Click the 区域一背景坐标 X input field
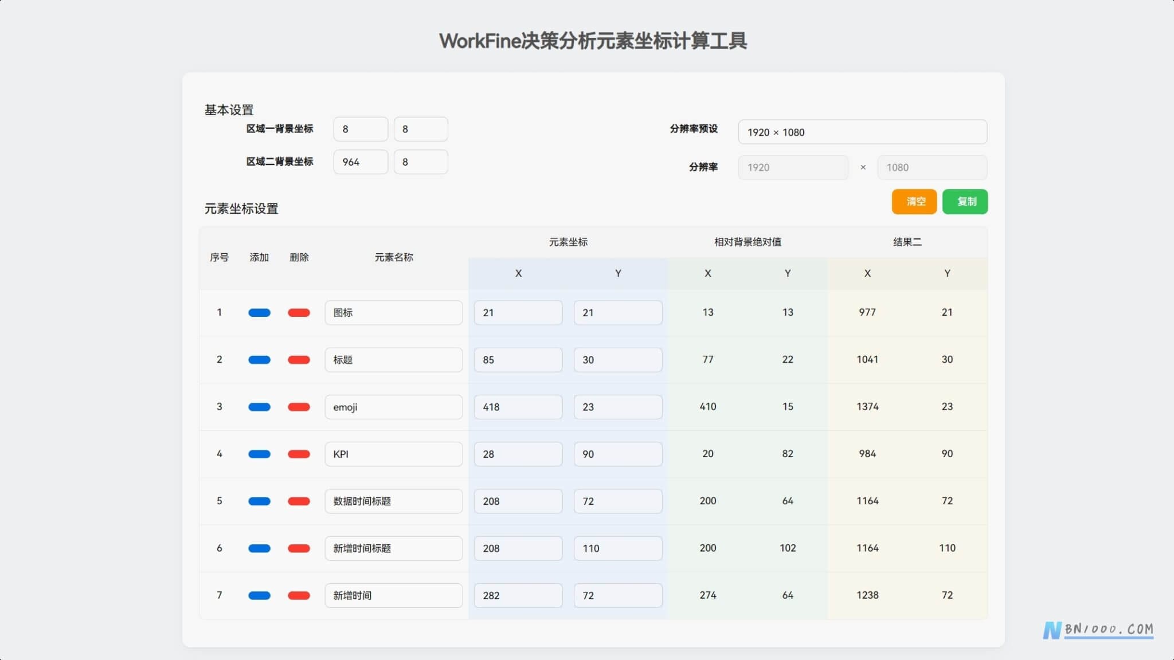The width and height of the screenshot is (1174, 660). (361, 129)
